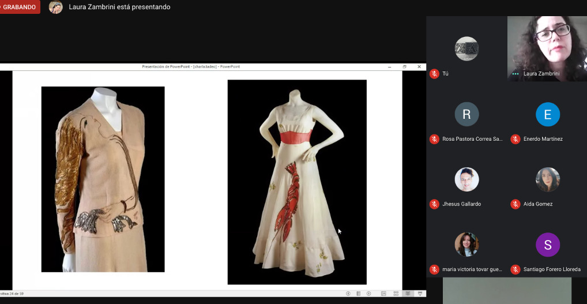
Task: Go to previous slide in PowerPoint status bar
Action: [x=348, y=294]
